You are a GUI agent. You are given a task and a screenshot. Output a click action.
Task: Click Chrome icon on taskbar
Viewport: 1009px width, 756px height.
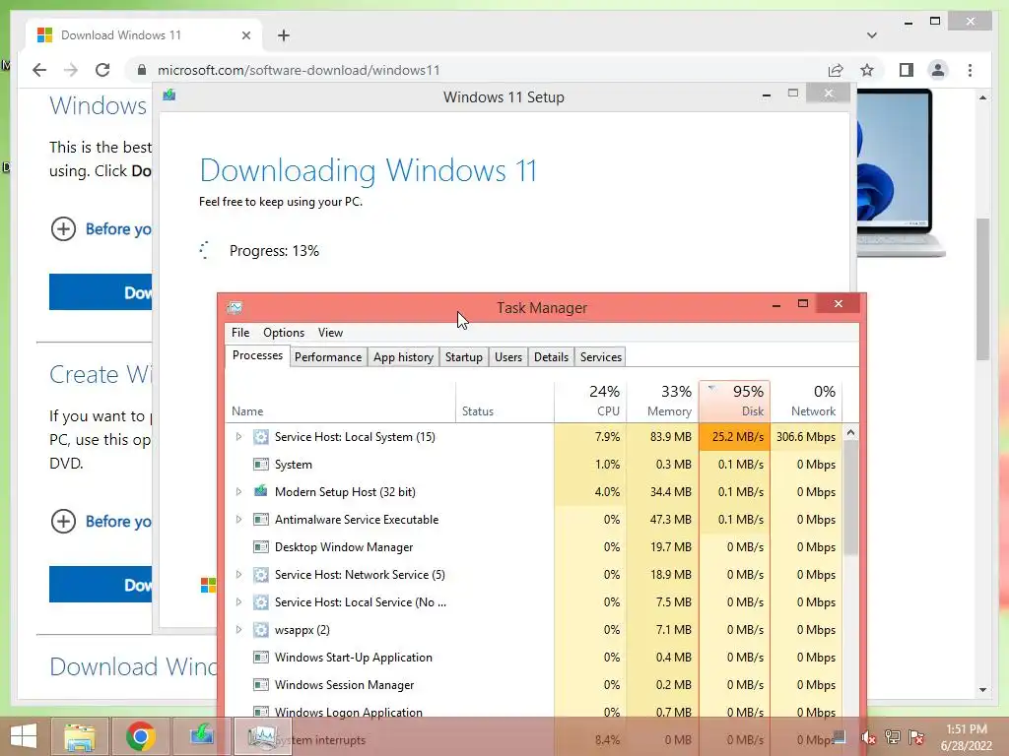pyautogui.click(x=140, y=736)
